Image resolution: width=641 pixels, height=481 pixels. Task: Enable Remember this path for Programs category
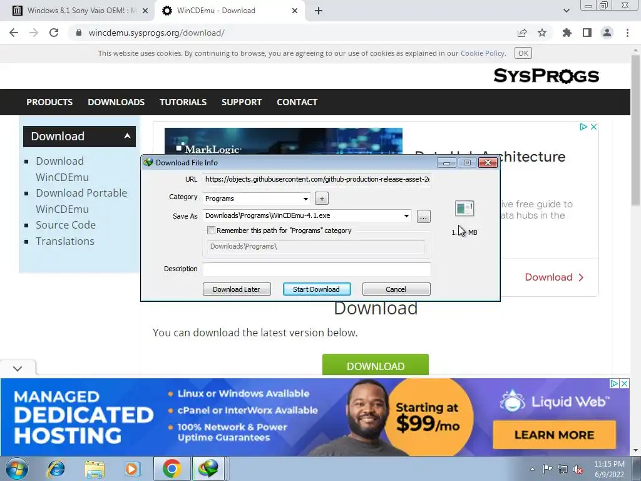[212, 230]
